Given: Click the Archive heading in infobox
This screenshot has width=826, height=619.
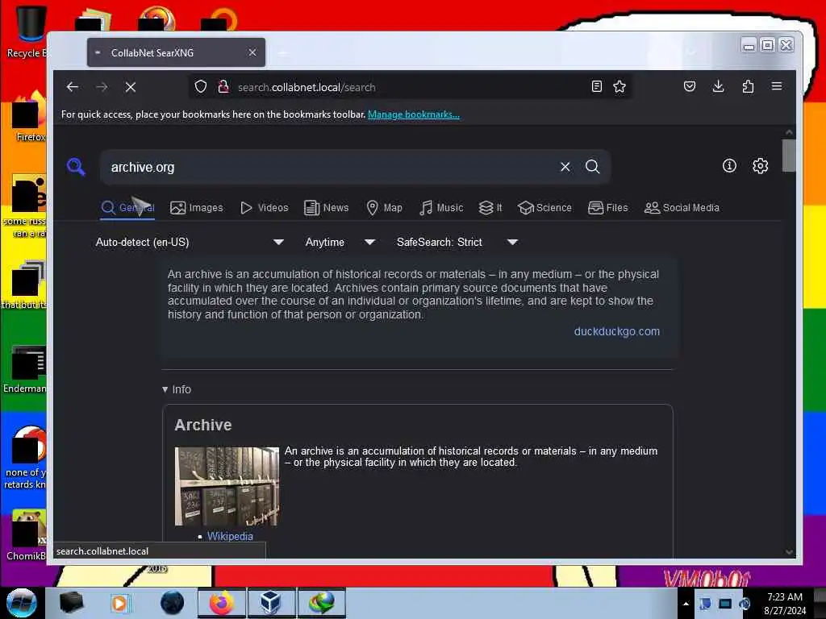Looking at the screenshot, I should tap(202, 425).
